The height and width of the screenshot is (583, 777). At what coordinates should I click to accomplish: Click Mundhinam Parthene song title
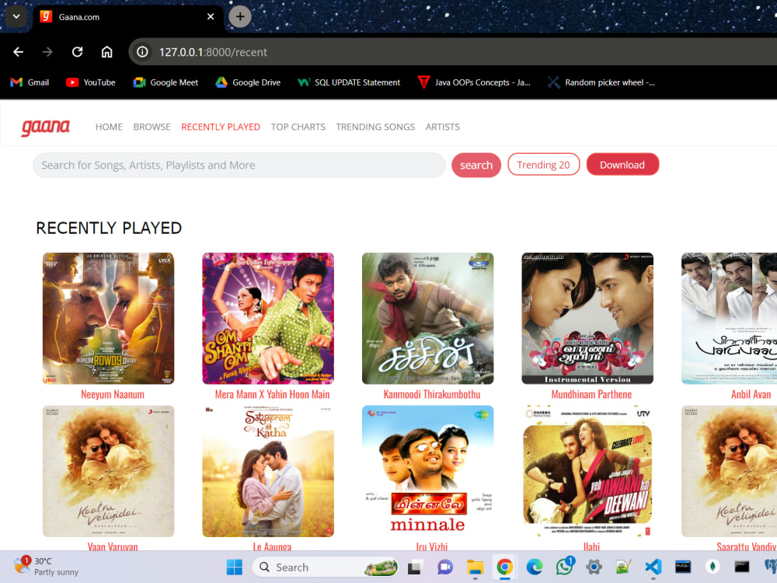pyautogui.click(x=591, y=395)
